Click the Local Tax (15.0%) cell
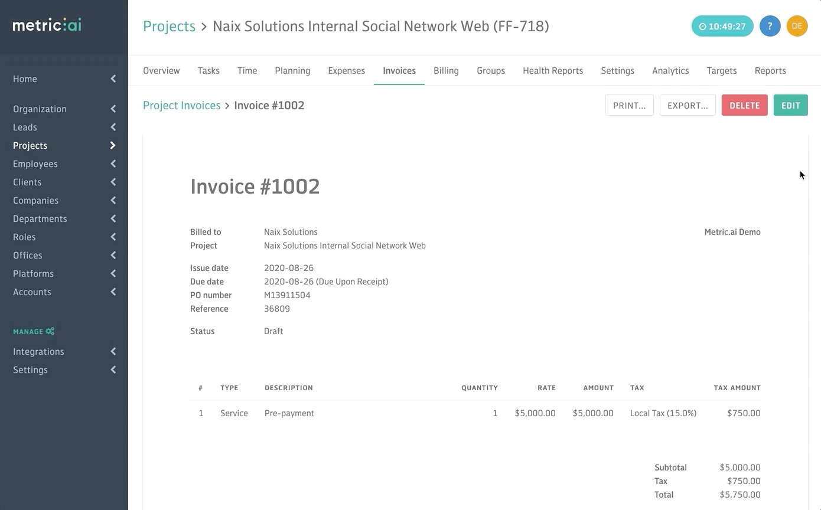This screenshot has width=821, height=510. coord(663,413)
